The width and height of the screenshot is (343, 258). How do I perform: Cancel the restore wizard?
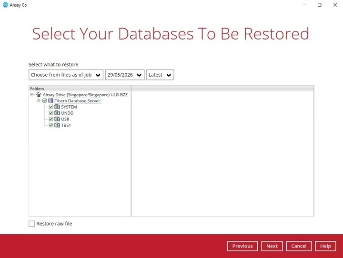coord(299,246)
